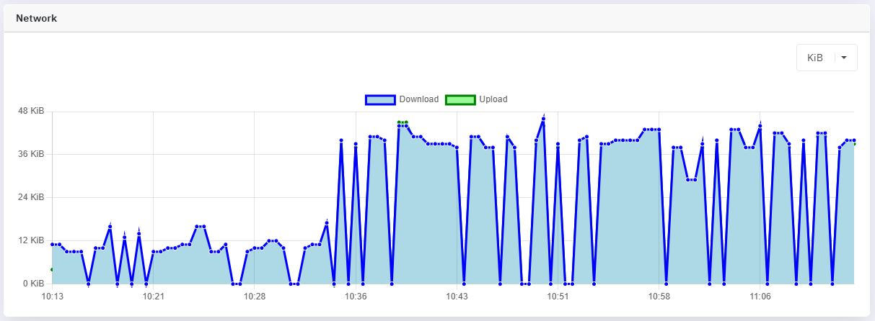This screenshot has width=875, height=321.
Task: Toggle the Download legend swatch
Action: [x=380, y=99]
